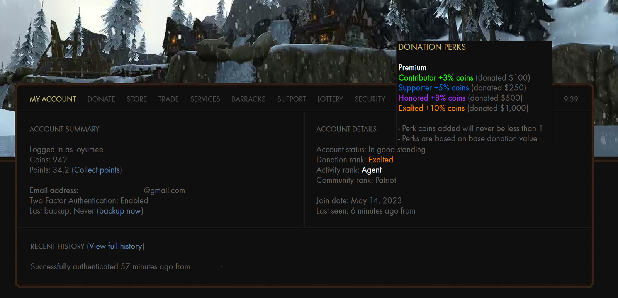
Task: Open the Services menu
Action: pyautogui.click(x=205, y=99)
